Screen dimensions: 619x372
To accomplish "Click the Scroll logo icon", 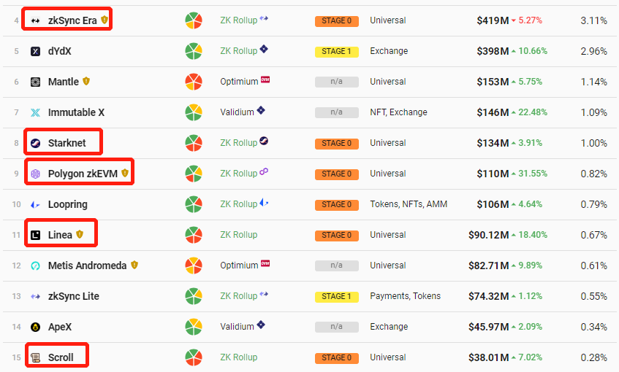I will coord(36,358).
